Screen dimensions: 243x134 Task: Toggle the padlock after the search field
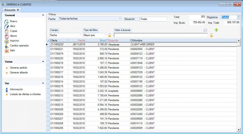click(x=211, y=35)
